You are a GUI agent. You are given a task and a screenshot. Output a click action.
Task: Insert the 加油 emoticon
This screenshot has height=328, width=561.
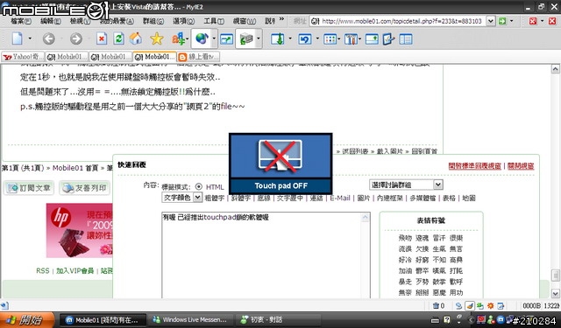click(x=405, y=271)
